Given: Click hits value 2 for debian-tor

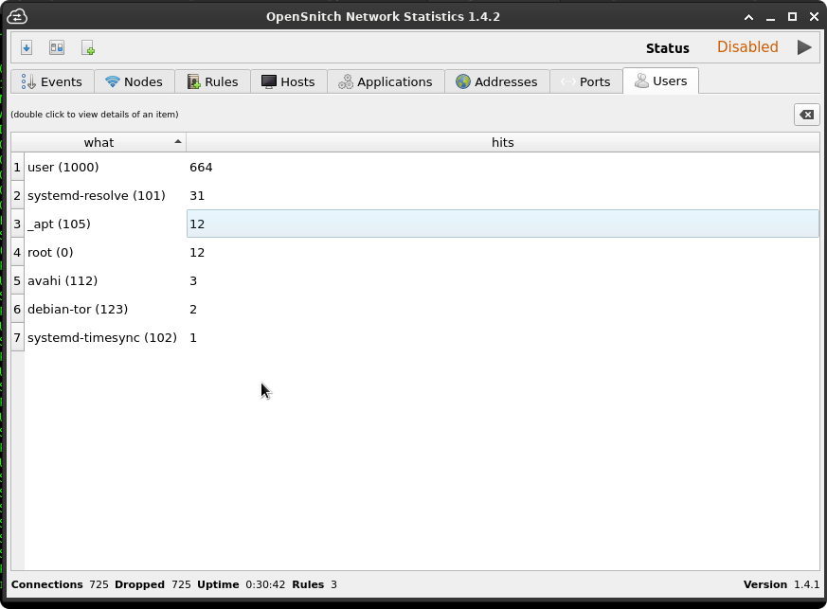Looking at the screenshot, I should [x=193, y=310].
